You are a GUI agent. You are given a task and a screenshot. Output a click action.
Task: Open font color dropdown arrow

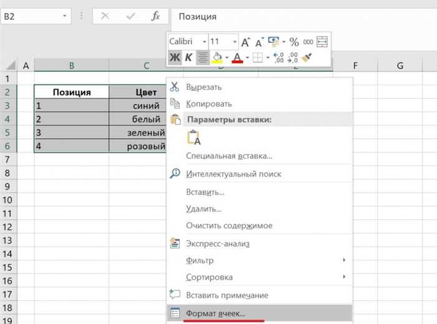click(247, 58)
